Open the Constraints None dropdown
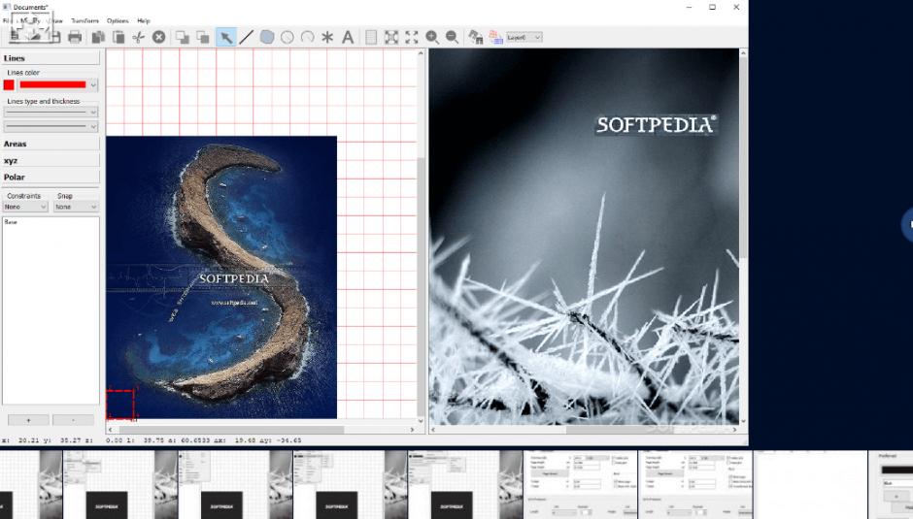The image size is (913, 519). (x=25, y=207)
